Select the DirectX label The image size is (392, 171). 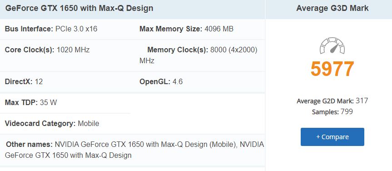click(x=19, y=81)
